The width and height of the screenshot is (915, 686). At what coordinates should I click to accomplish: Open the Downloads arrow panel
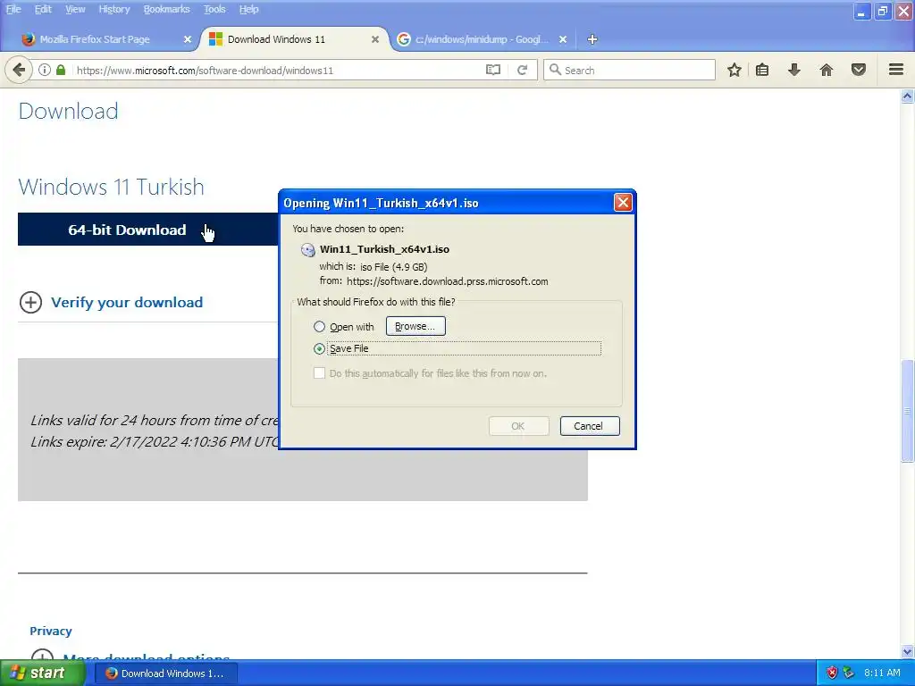tap(794, 70)
